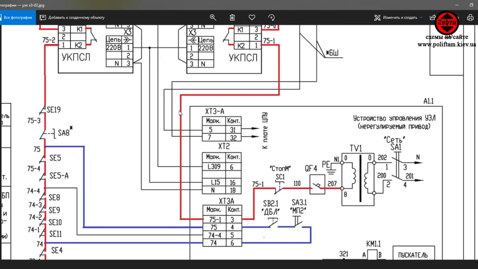Click the 74-4 cell in XT3A table

click(214, 235)
